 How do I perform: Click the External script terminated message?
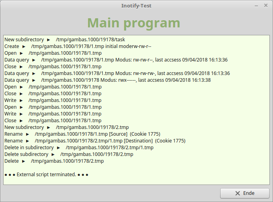click(x=46, y=175)
